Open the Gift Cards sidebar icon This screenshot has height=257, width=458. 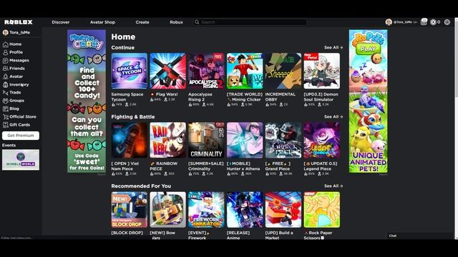coord(5,125)
